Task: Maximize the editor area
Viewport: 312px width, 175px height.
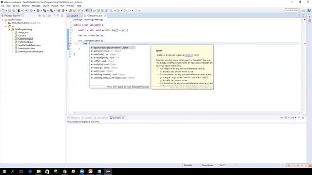Action: [x=303, y=15]
